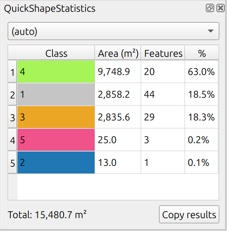Select row header 1

(12, 72)
